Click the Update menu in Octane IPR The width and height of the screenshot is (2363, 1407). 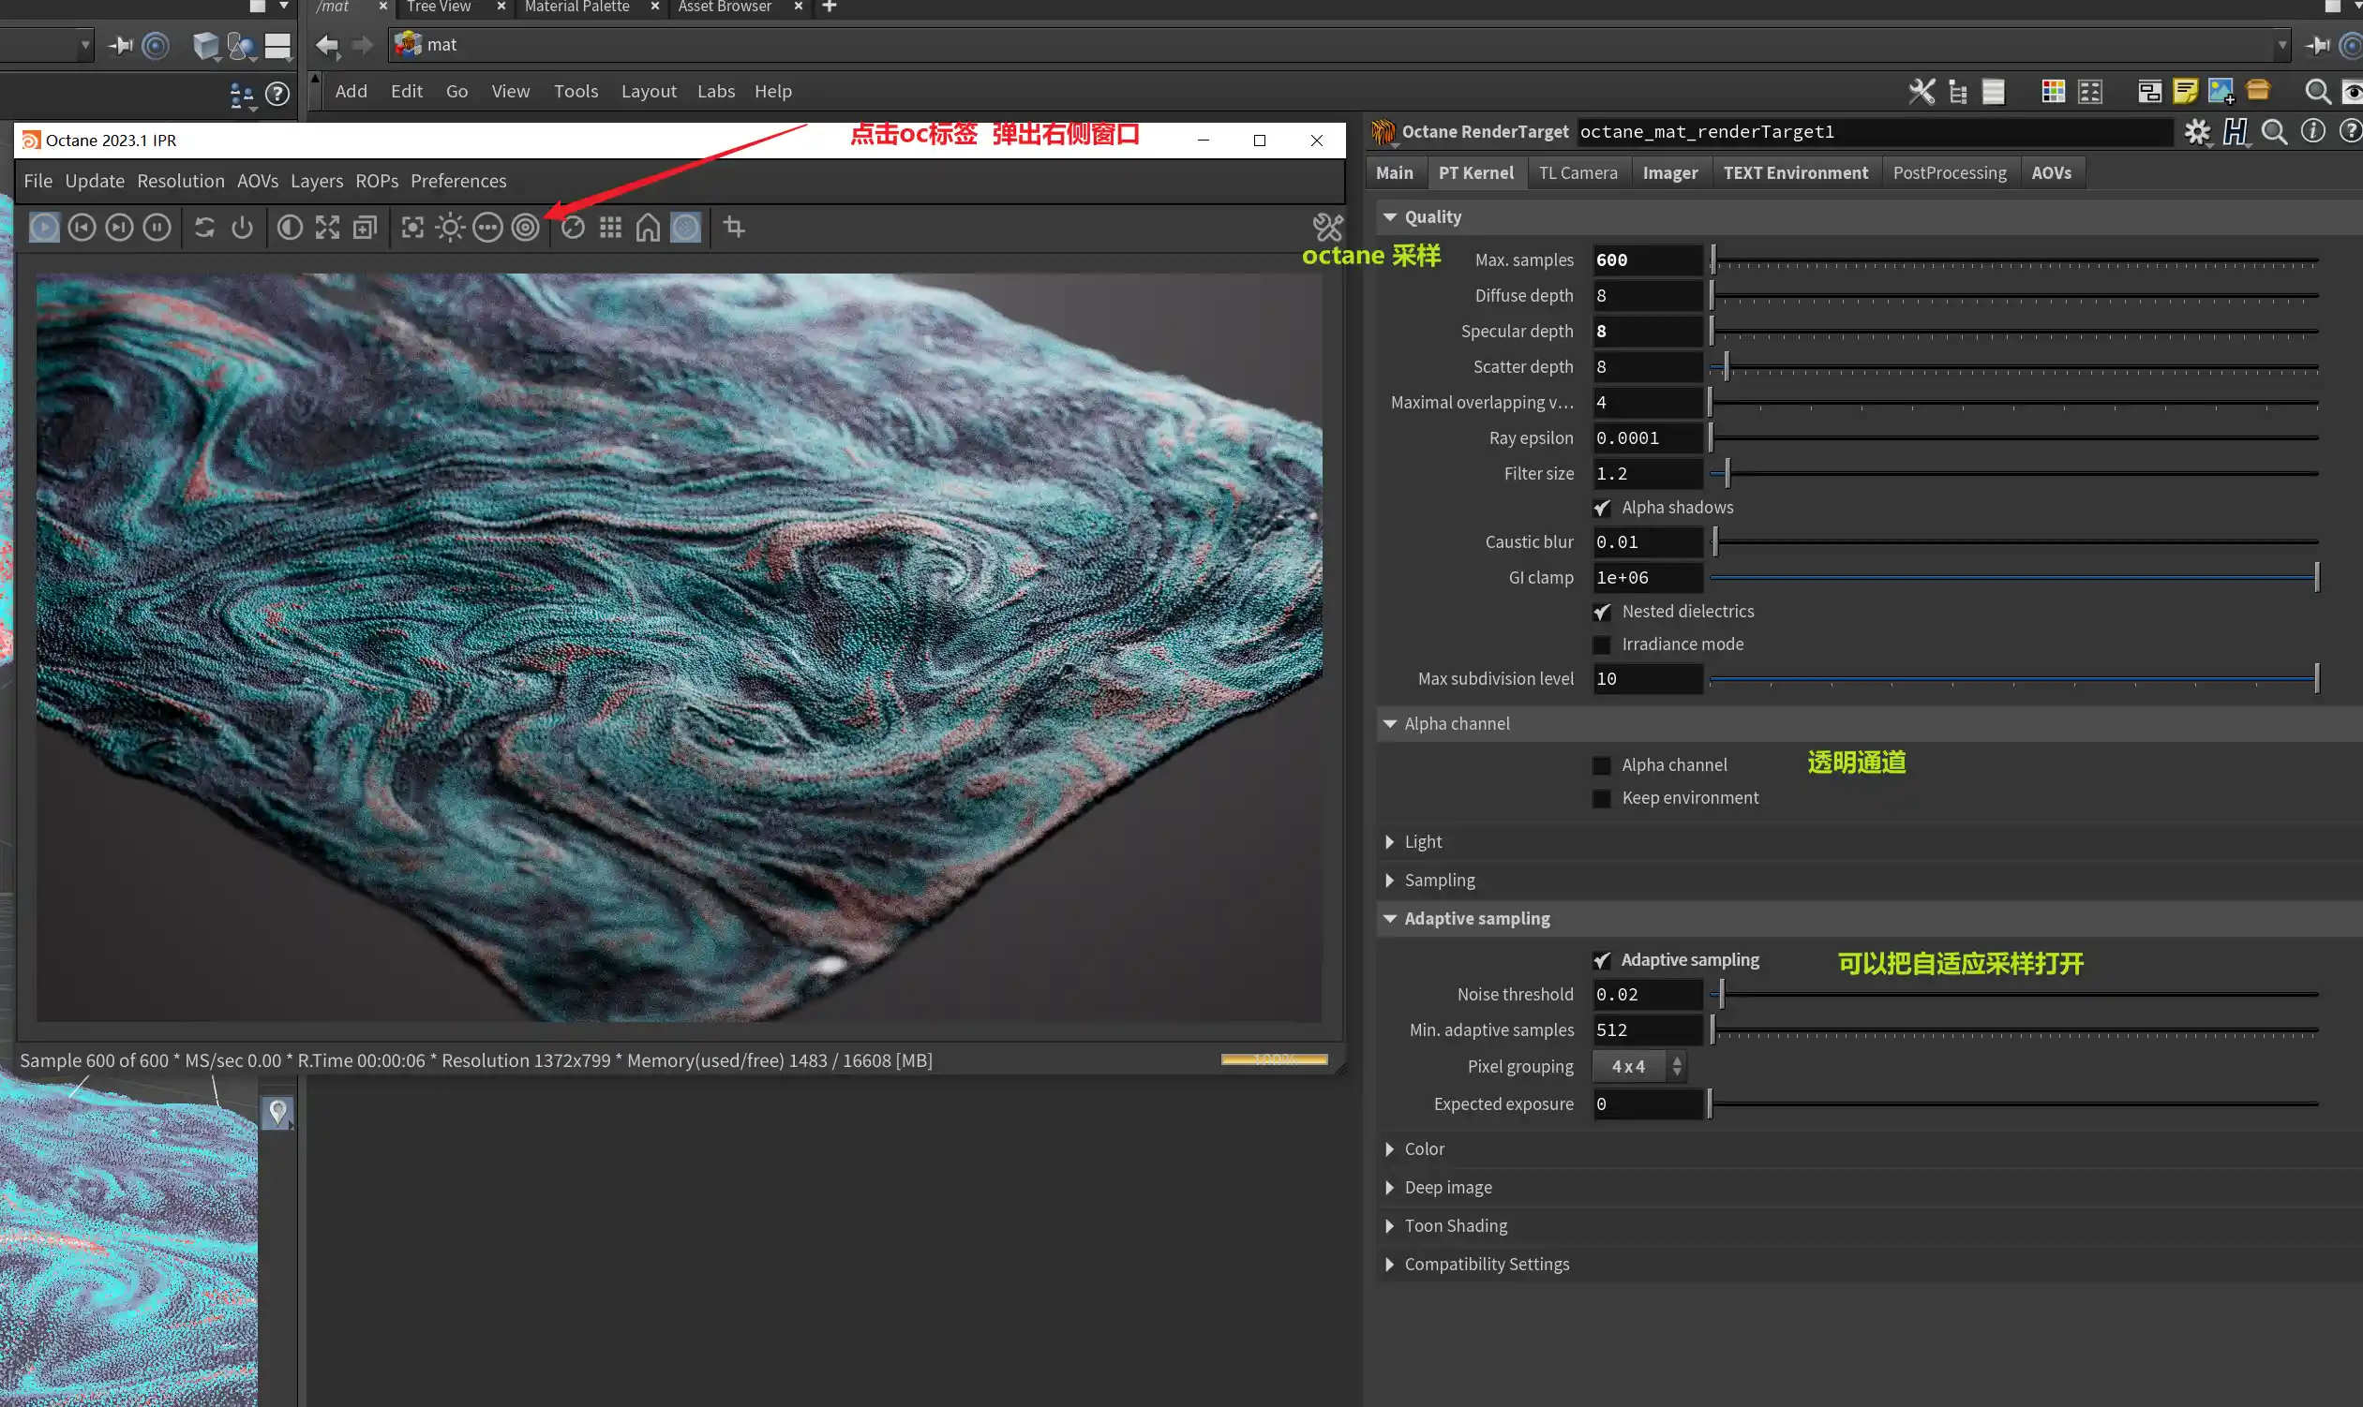(x=94, y=181)
